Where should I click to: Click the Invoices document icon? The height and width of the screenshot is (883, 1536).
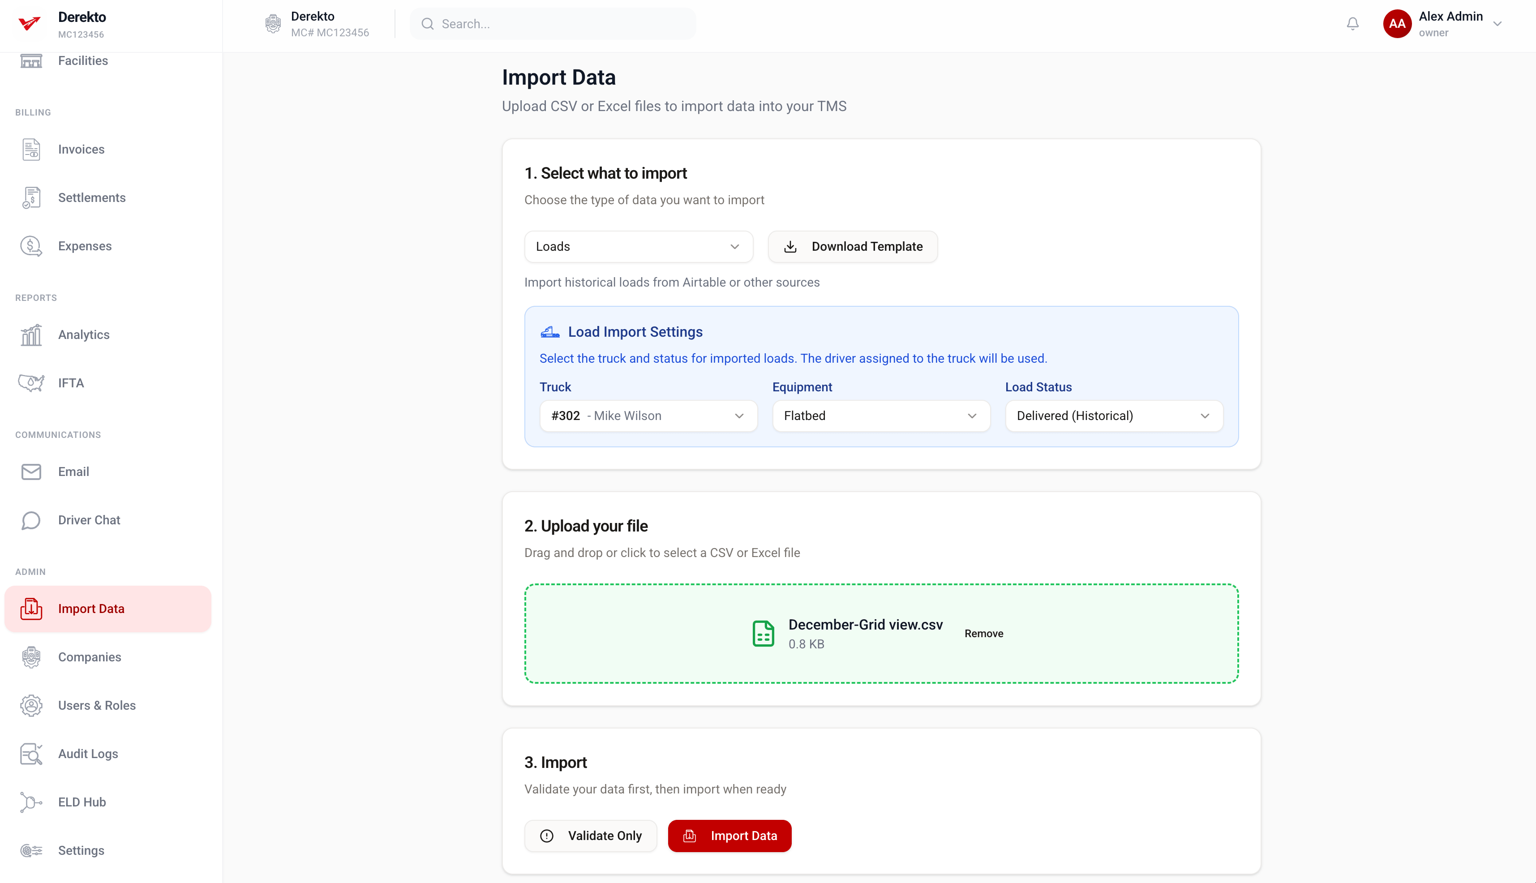[31, 149]
